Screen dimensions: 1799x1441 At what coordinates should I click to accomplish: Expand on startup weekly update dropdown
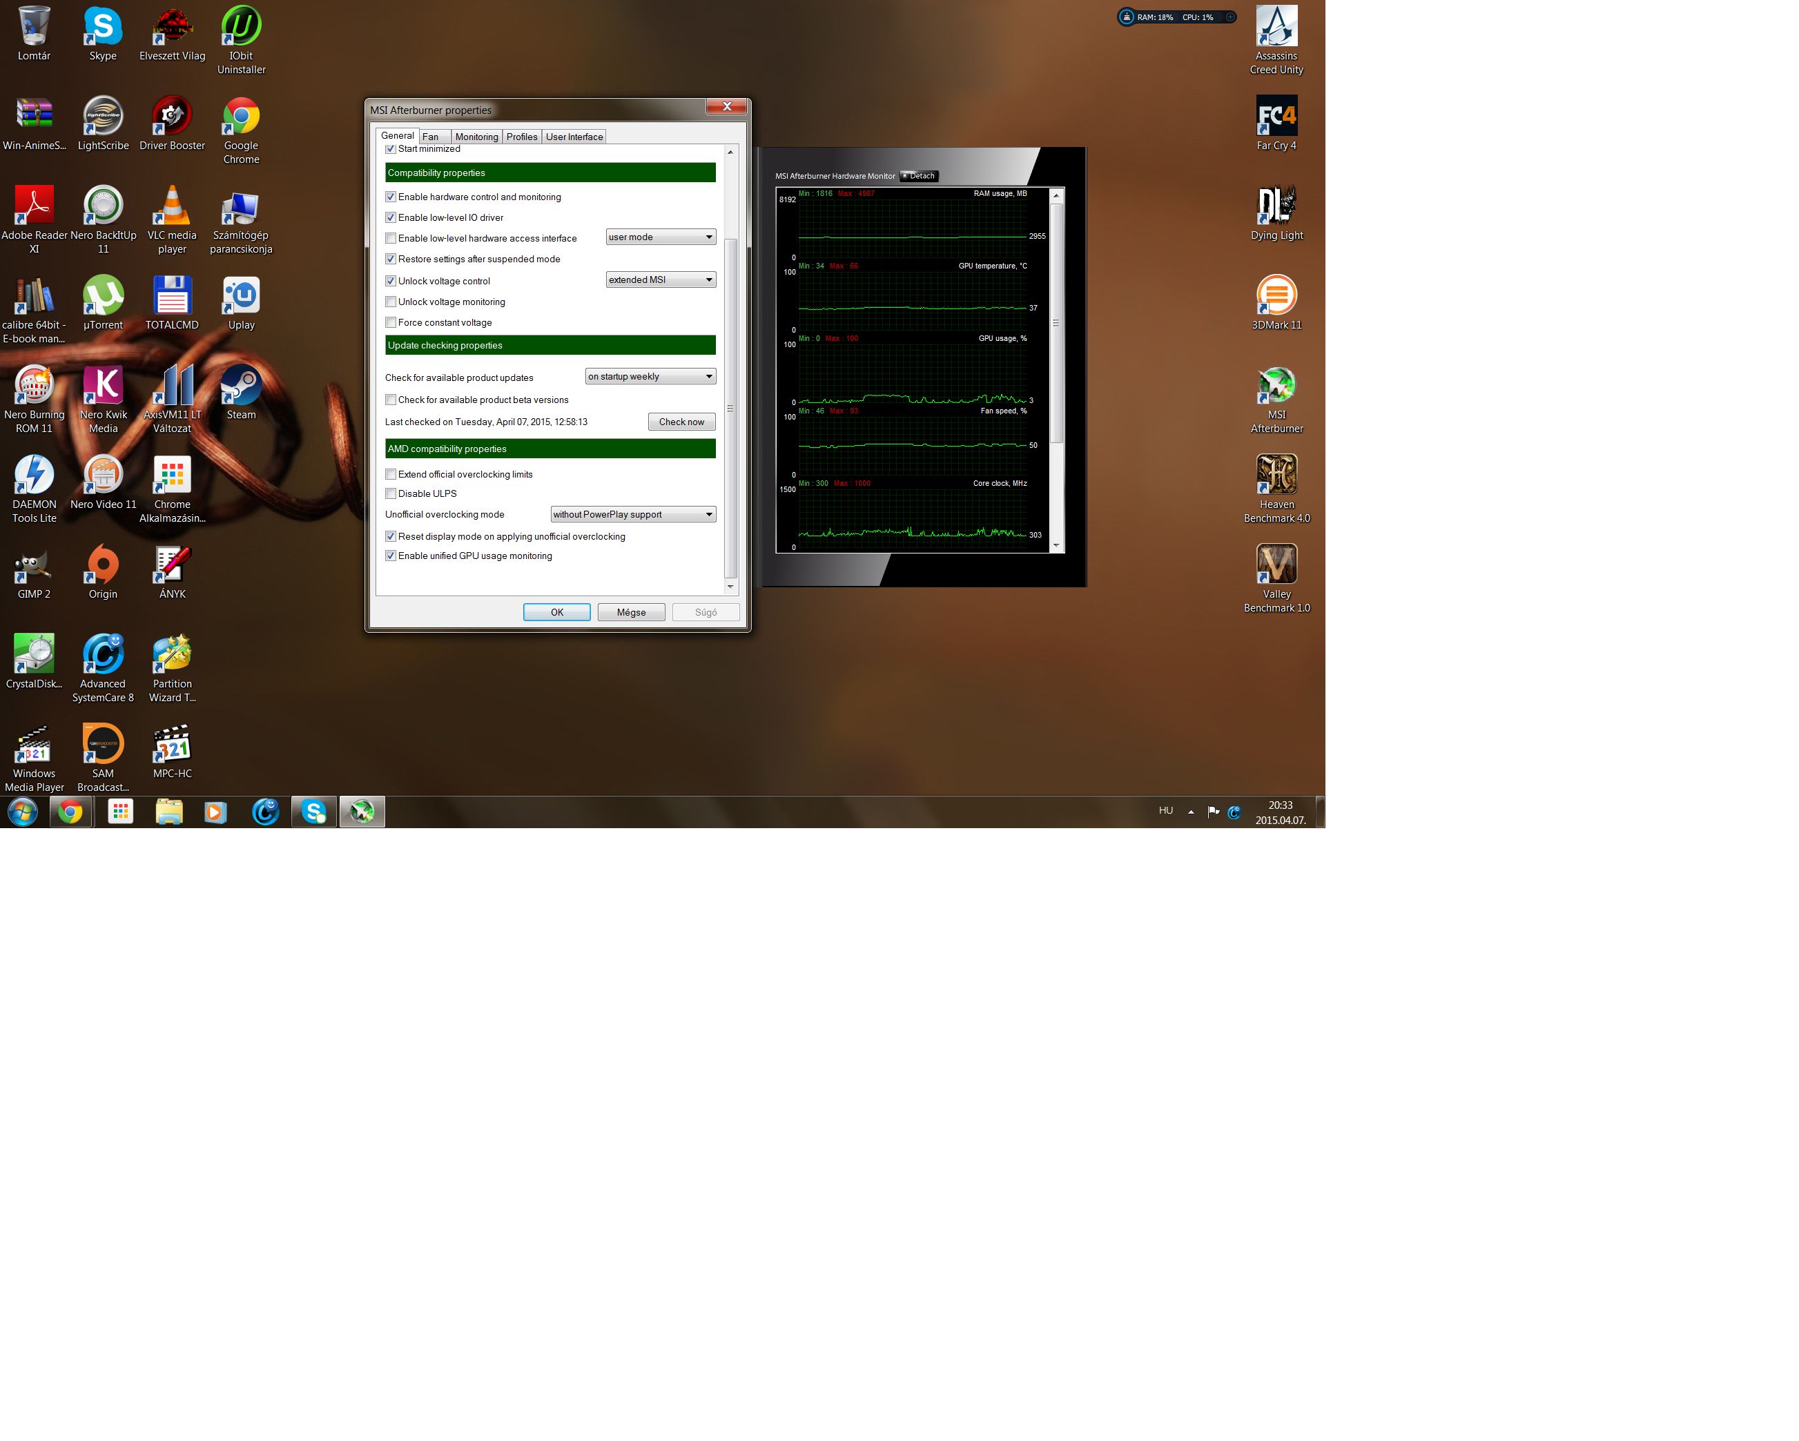[x=650, y=377]
